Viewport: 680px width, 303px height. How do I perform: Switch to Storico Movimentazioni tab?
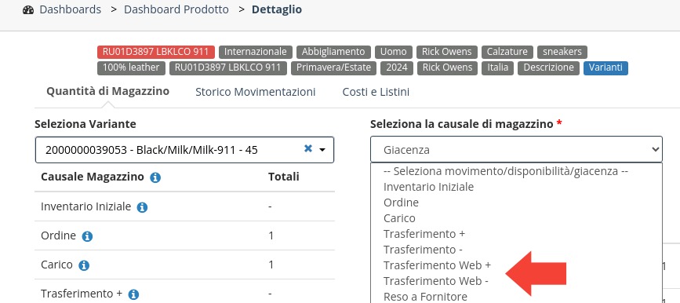click(256, 92)
